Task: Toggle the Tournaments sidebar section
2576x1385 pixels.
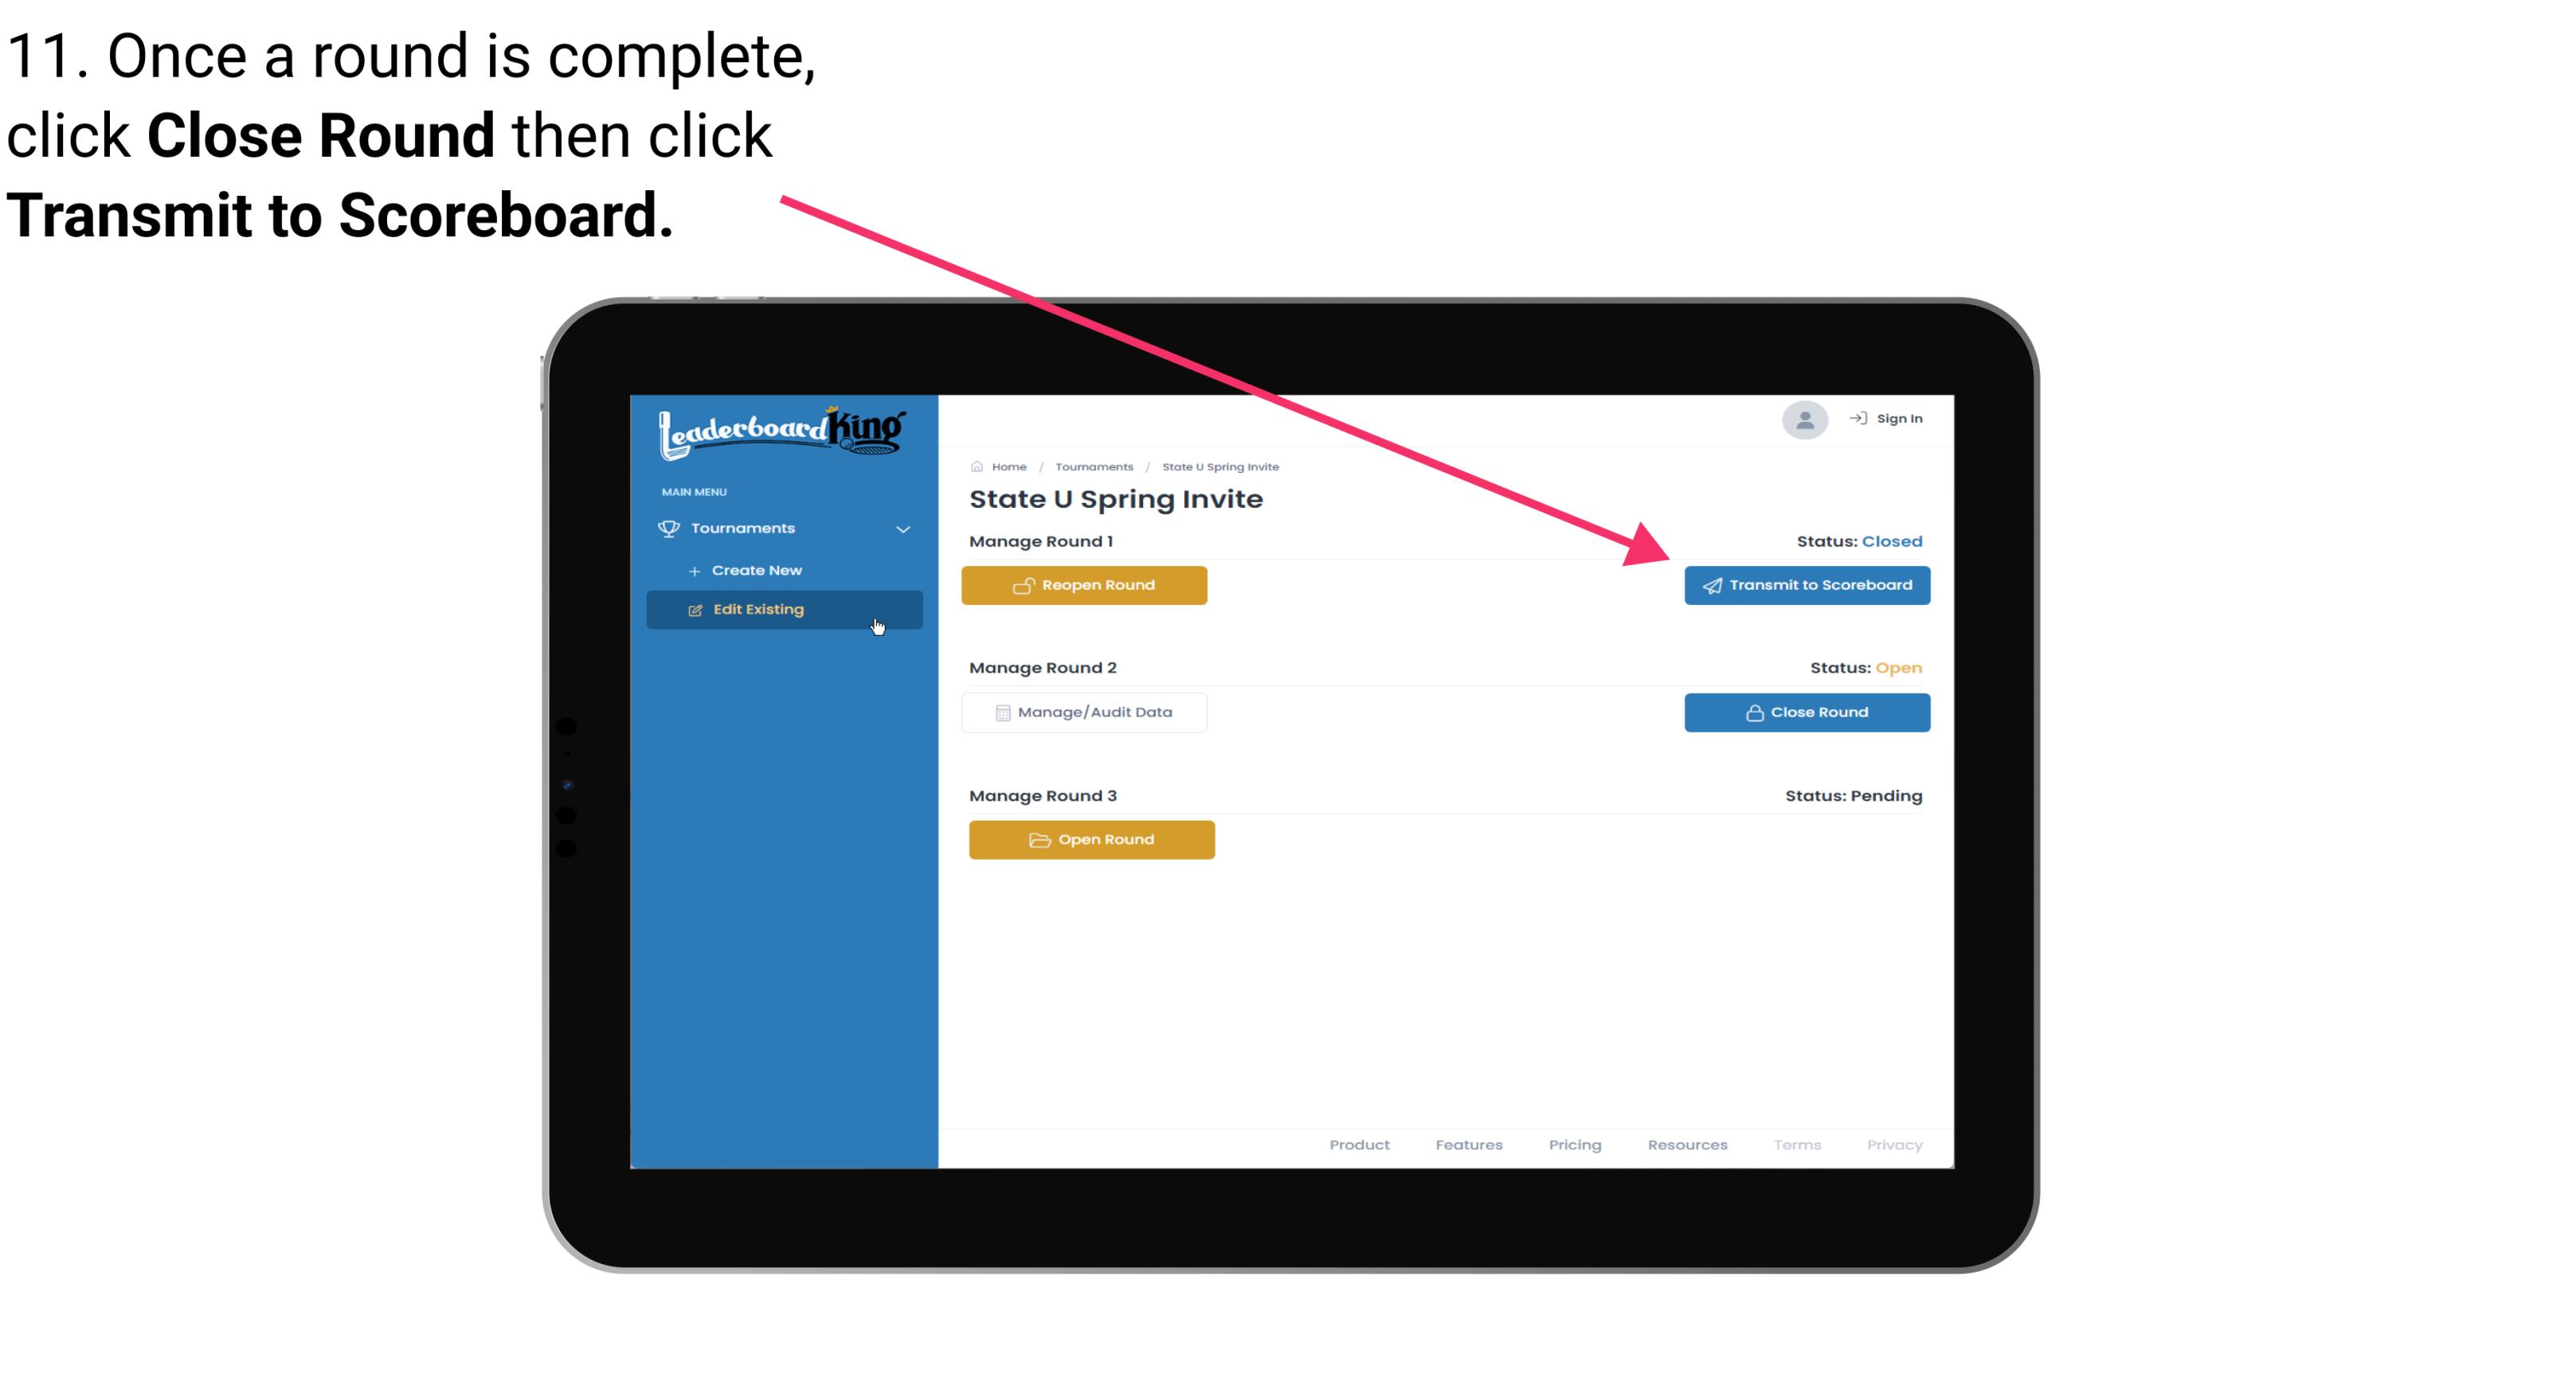Action: click(785, 527)
